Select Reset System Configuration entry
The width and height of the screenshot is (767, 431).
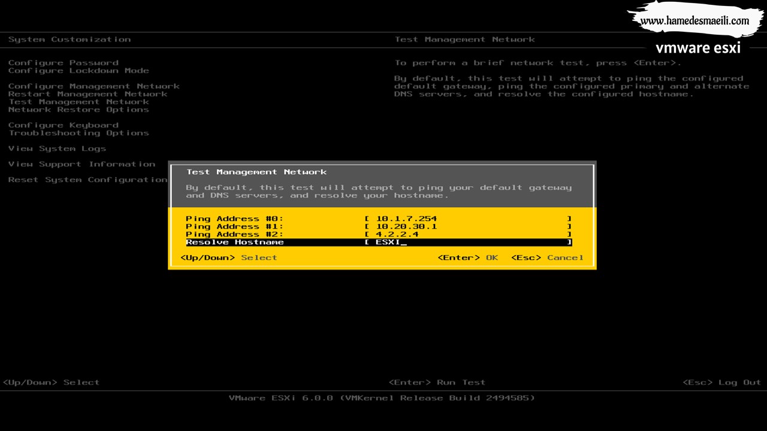[88, 179]
